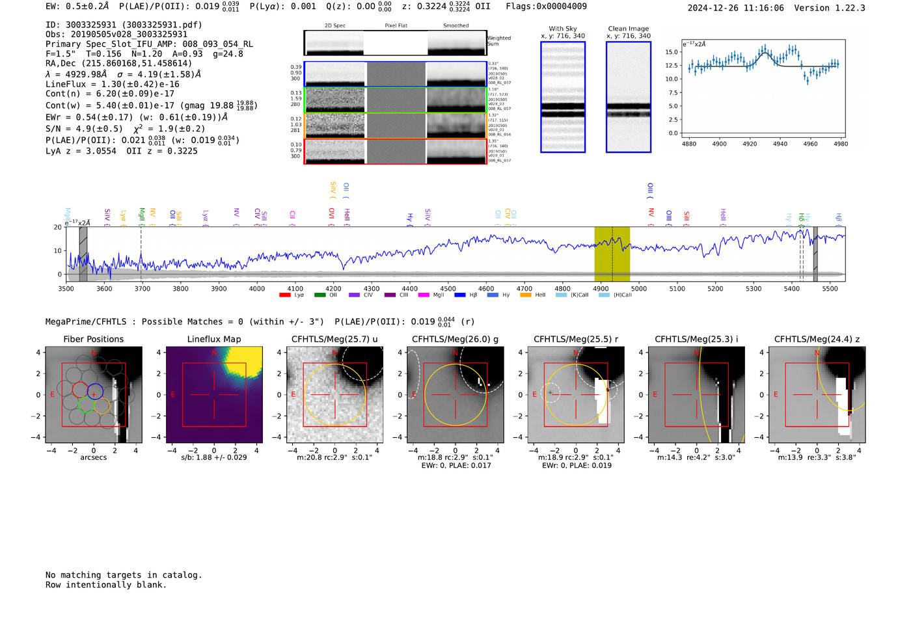The image size is (911, 620).
Task: Click the EWr = 0.54(±0.17) line
Action: (137, 117)
